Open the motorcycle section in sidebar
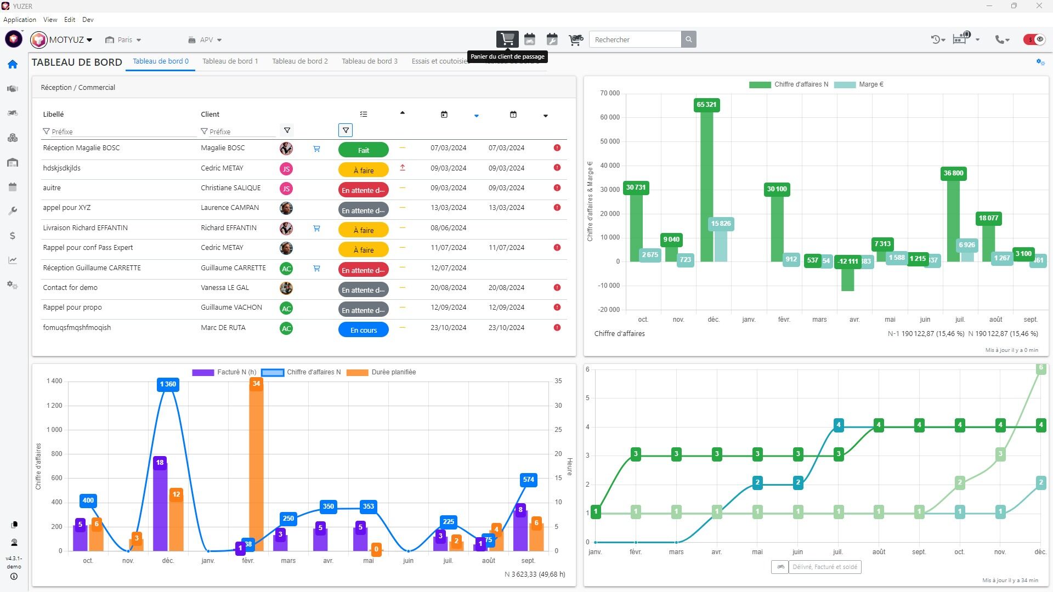Image resolution: width=1053 pixels, height=592 pixels. (x=13, y=113)
